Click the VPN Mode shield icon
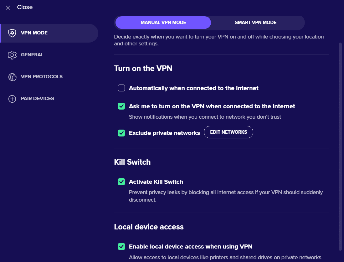 tap(12, 33)
